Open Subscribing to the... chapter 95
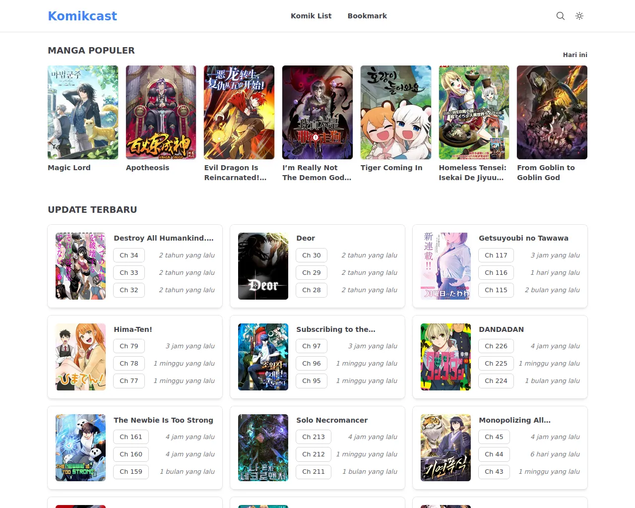The image size is (635, 508). 312,381
